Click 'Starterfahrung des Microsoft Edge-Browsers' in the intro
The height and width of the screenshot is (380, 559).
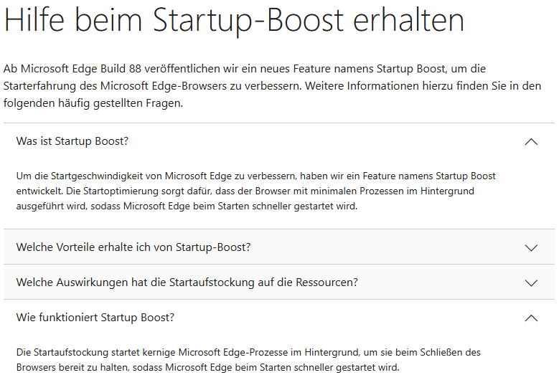point(115,86)
